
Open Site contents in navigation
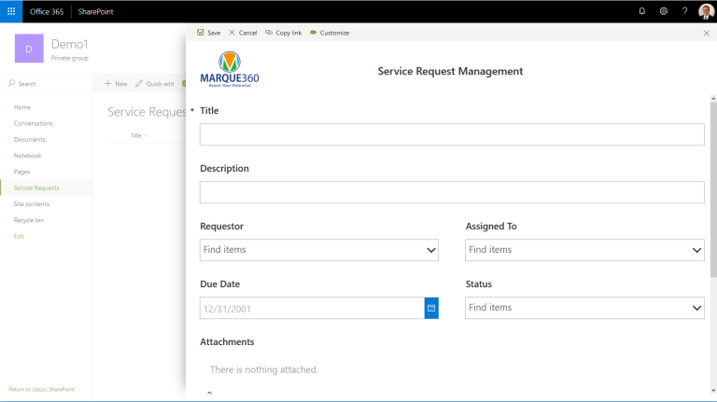click(x=32, y=203)
